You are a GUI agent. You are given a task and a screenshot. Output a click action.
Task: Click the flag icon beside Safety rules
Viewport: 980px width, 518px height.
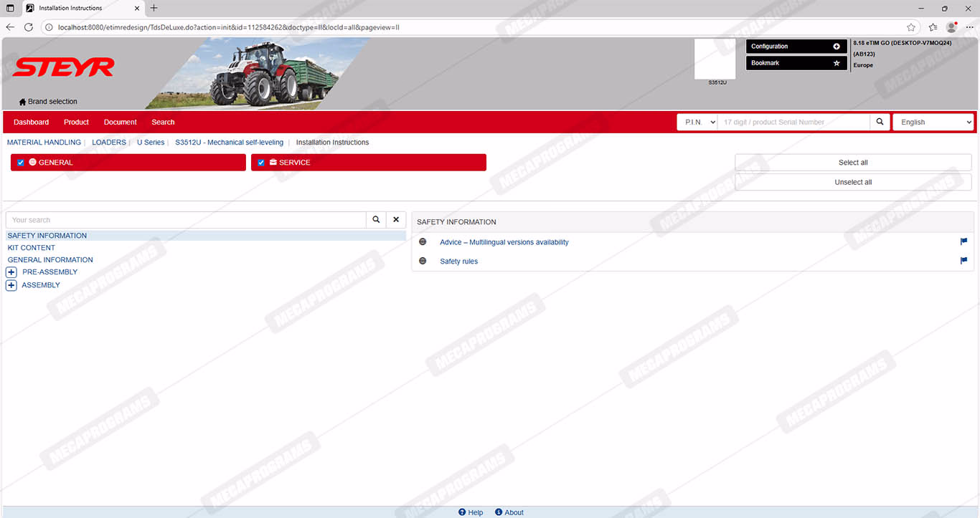[963, 261]
